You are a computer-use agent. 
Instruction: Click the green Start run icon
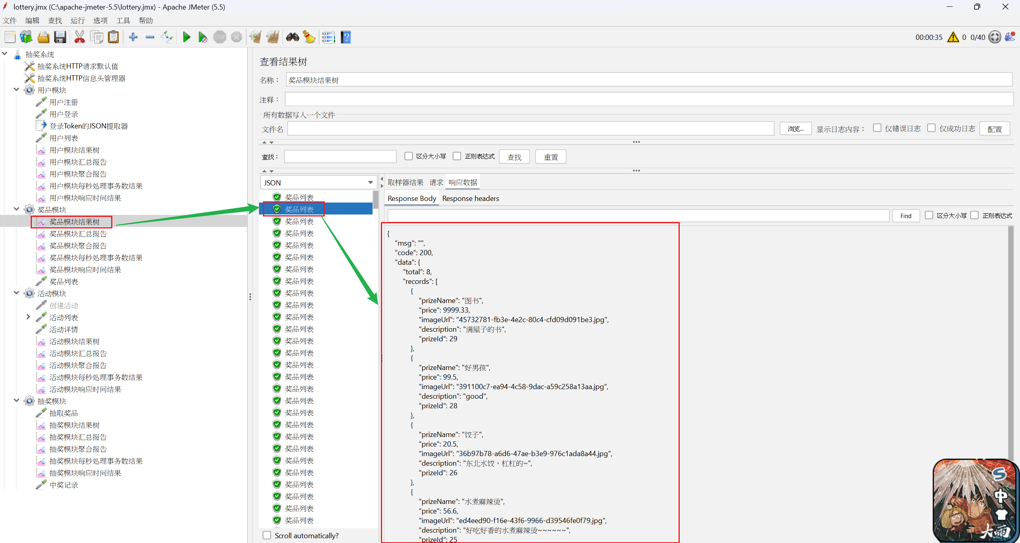[186, 37]
